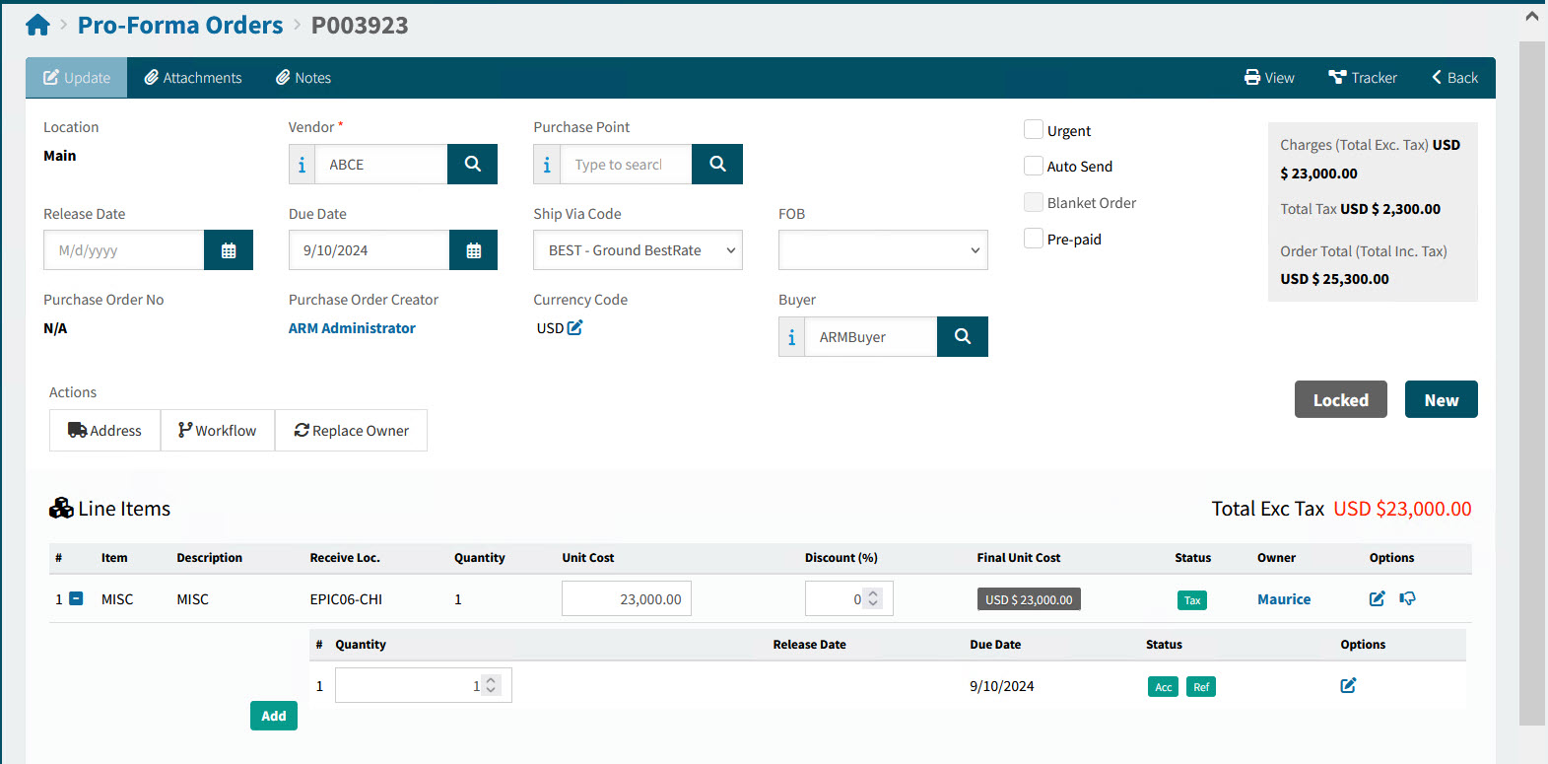Open the Ship Via Code dropdown

pyautogui.click(x=638, y=250)
